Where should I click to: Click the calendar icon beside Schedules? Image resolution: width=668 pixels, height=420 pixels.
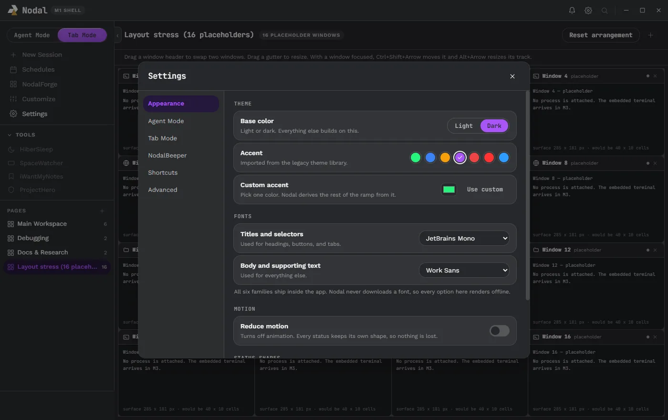tap(13, 70)
